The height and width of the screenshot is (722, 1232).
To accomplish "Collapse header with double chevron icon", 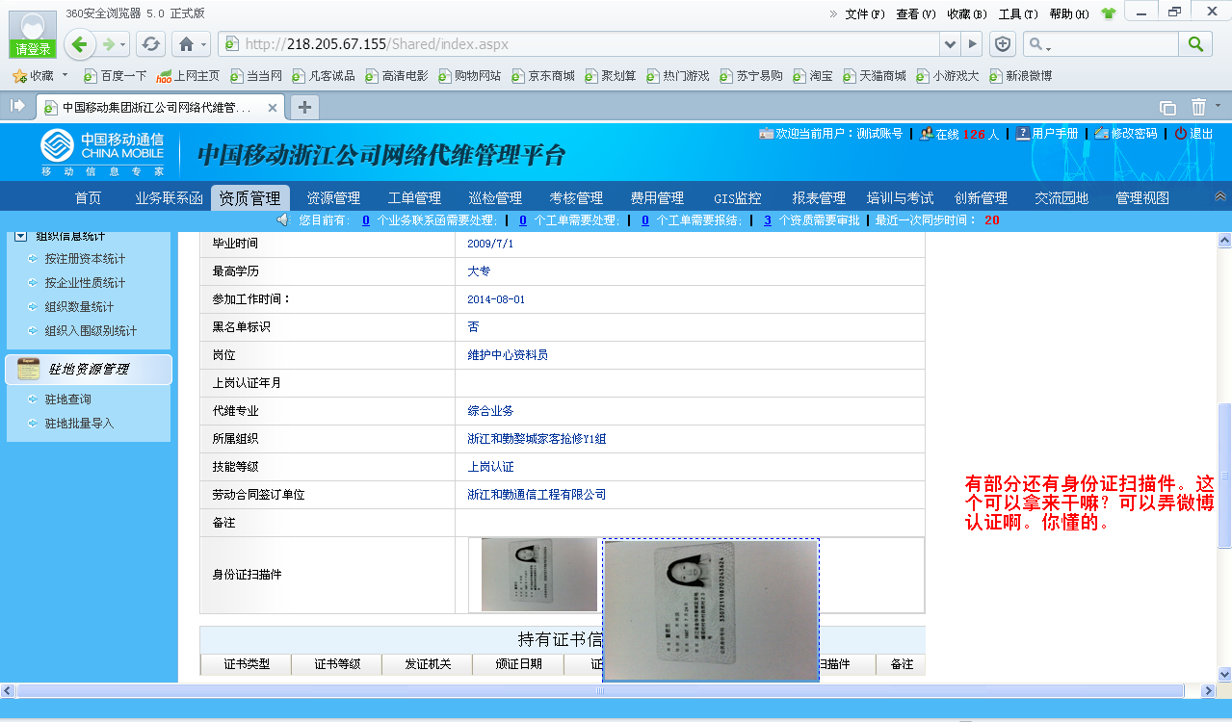I will point(1220,196).
